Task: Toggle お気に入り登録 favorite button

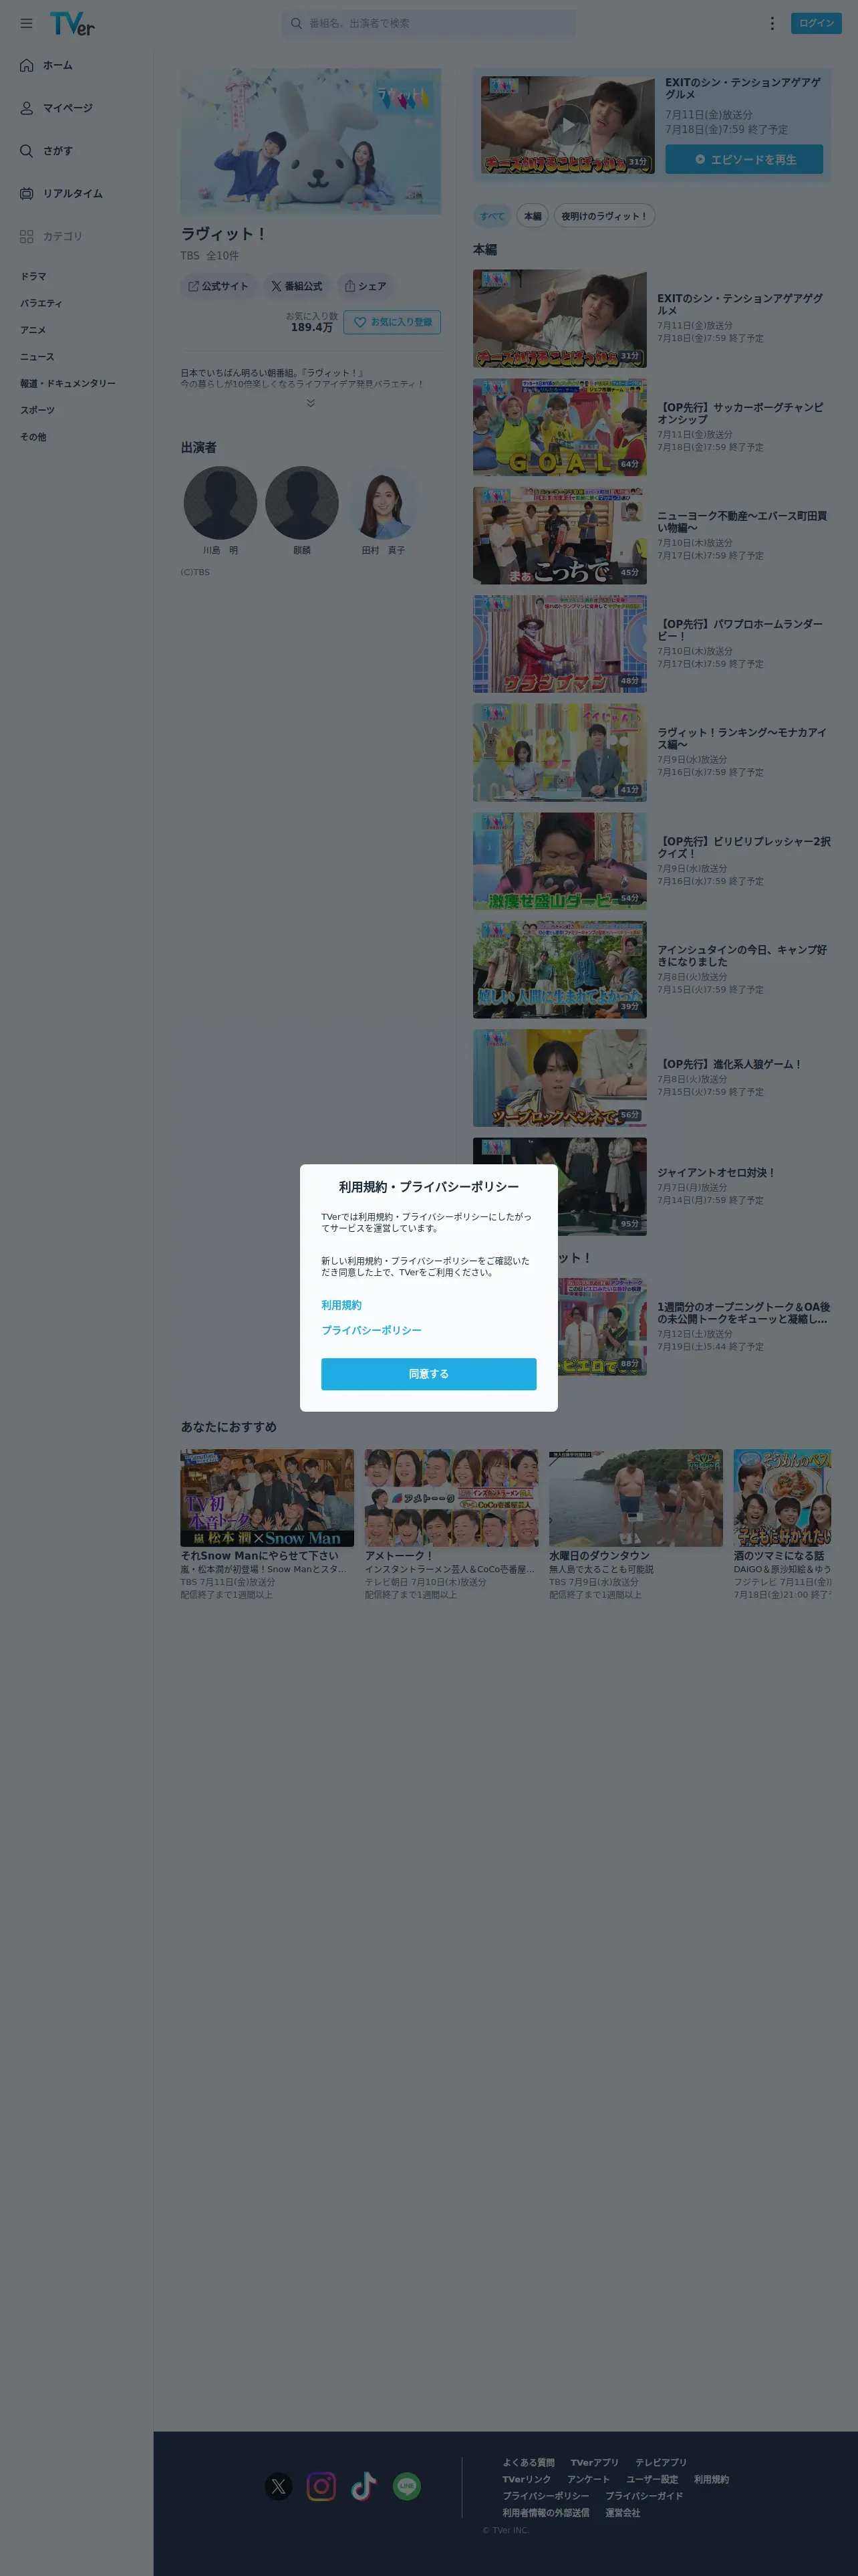Action: tap(392, 322)
